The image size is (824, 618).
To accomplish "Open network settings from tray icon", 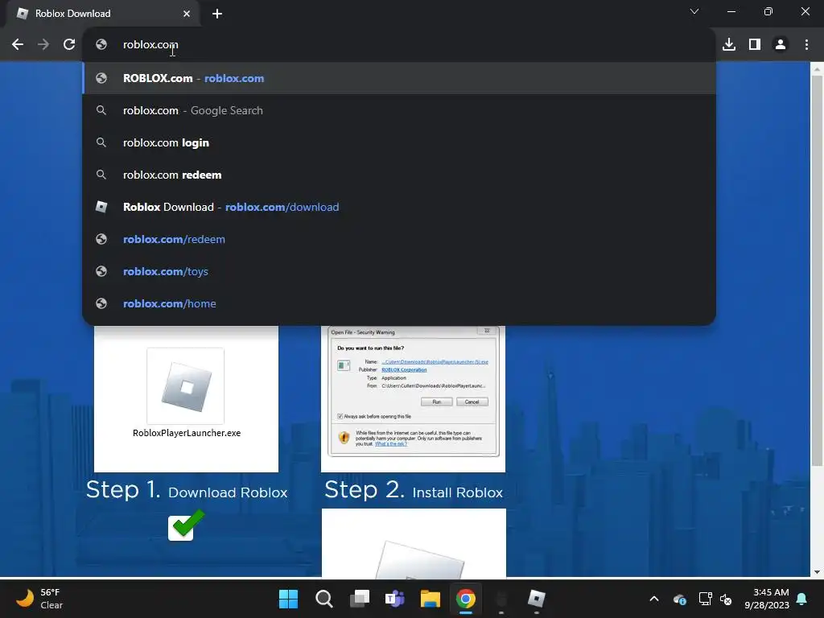I will 705,599.
